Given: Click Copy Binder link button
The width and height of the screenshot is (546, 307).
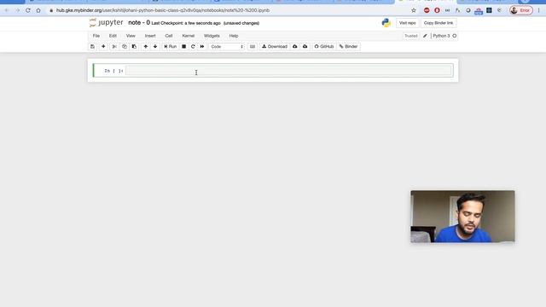Looking at the screenshot, I should [439, 23].
